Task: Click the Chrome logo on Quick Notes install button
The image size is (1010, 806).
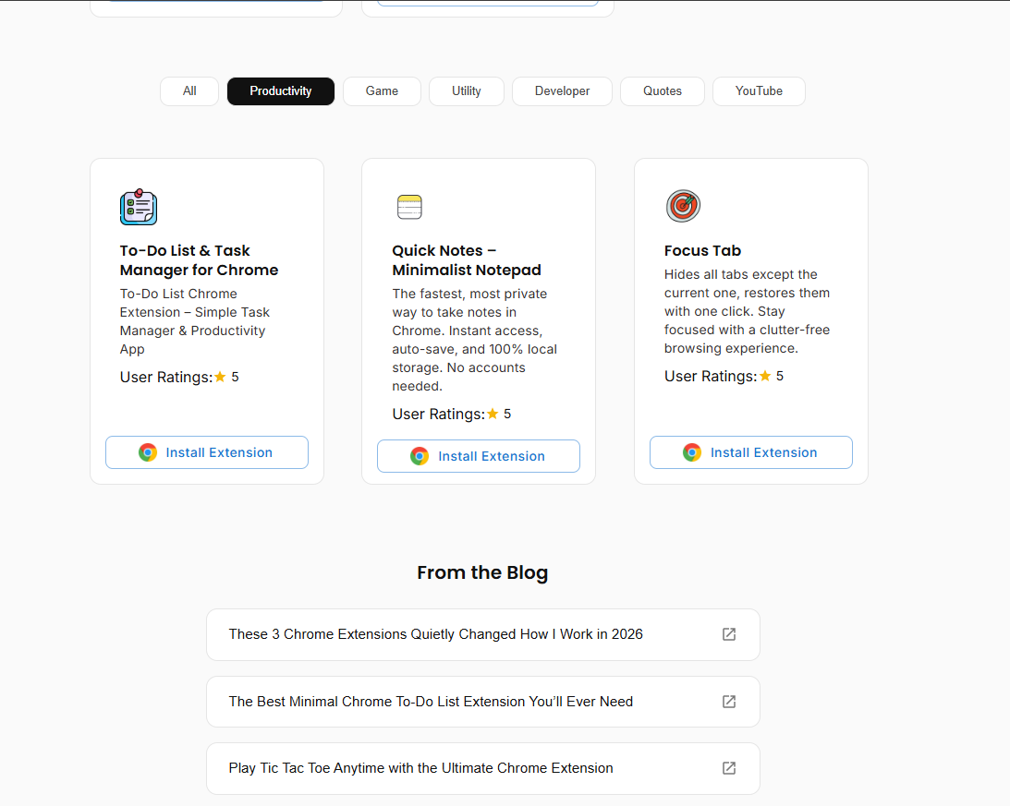Action: (x=420, y=456)
